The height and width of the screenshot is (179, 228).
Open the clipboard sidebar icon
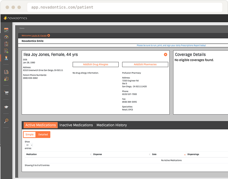(6, 44)
